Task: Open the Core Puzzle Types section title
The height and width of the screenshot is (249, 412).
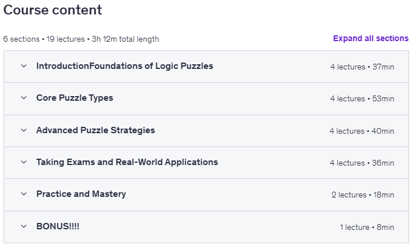Action: pyautogui.click(x=75, y=98)
